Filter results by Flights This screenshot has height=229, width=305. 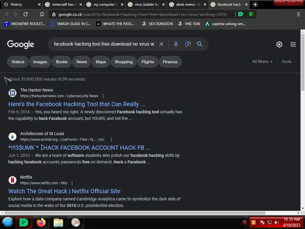148,62
